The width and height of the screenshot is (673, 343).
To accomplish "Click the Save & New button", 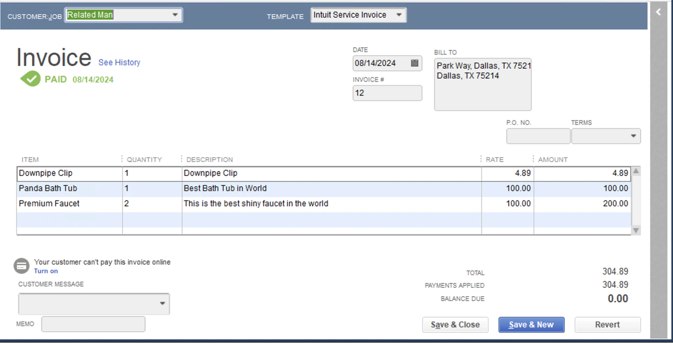I will pyautogui.click(x=531, y=324).
